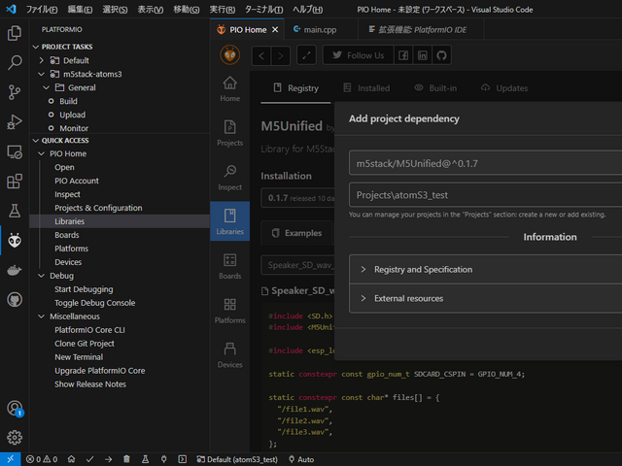
Task: Open the Extensions view
Action: click(x=15, y=182)
